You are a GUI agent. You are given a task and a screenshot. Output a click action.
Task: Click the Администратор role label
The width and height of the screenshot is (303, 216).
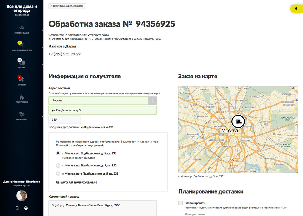pos(22,185)
